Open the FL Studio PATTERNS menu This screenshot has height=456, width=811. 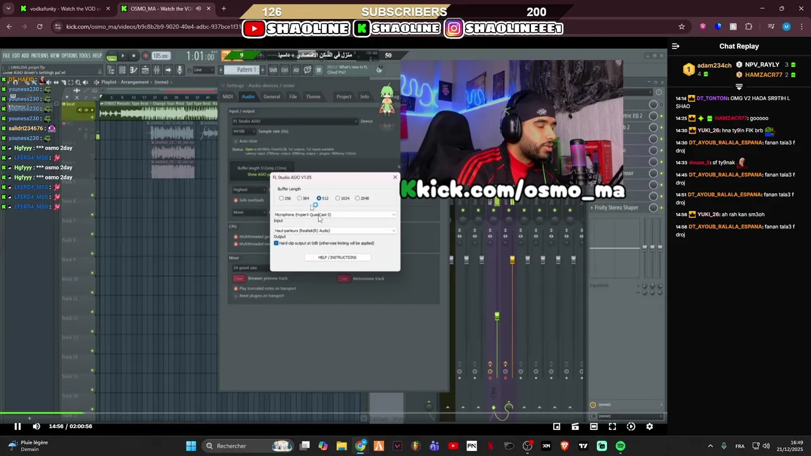click(40, 56)
